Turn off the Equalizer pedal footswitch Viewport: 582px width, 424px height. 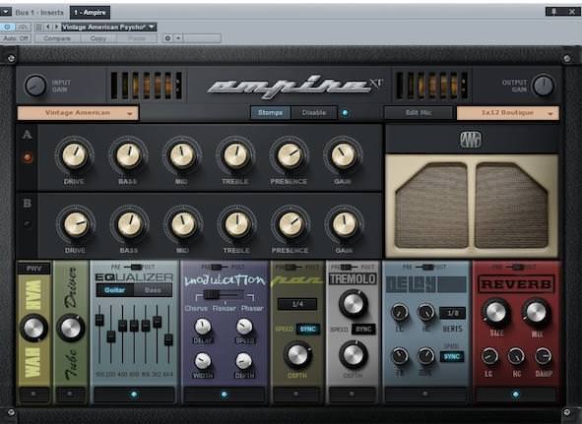pos(134,394)
